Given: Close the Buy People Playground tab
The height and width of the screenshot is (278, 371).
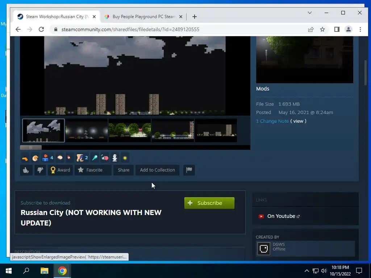Looking at the screenshot, I should coord(181,17).
